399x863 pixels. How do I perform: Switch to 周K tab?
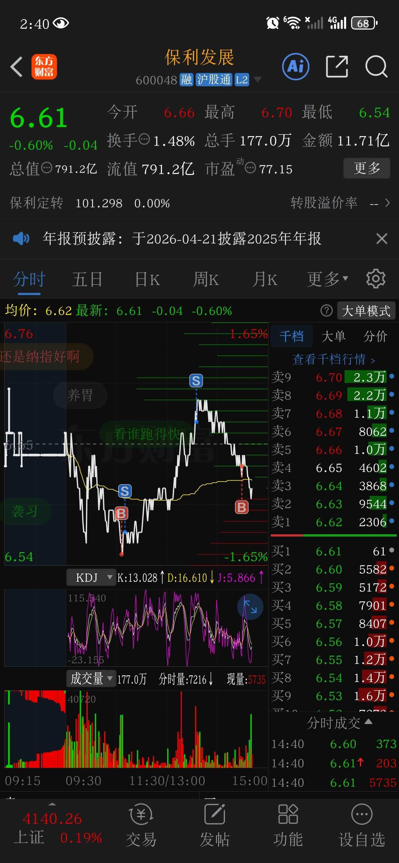coord(206,279)
